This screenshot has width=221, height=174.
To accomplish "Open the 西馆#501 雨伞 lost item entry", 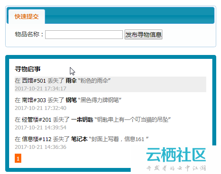I will [110, 84].
